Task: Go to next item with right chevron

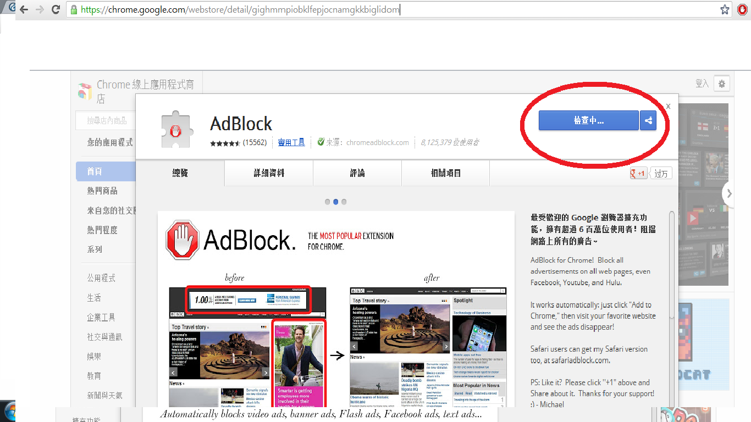Action: point(730,193)
